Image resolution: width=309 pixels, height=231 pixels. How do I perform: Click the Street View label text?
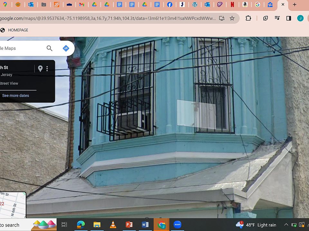(x=9, y=83)
